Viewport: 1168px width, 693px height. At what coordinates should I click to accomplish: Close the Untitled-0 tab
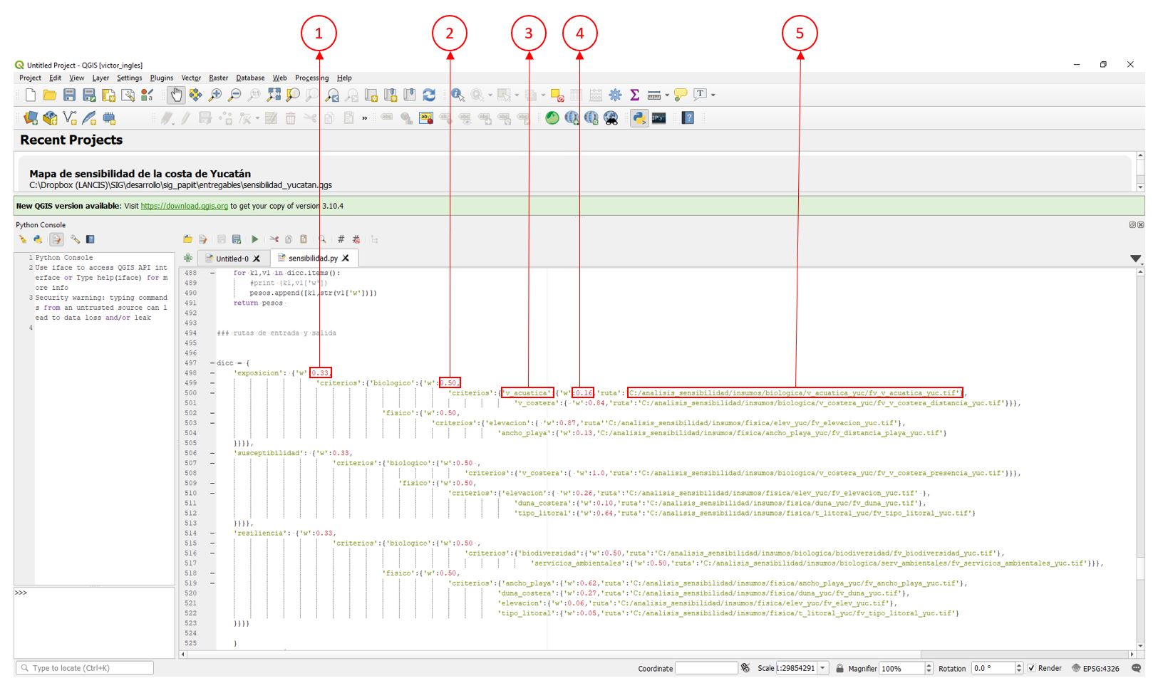pos(257,259)
